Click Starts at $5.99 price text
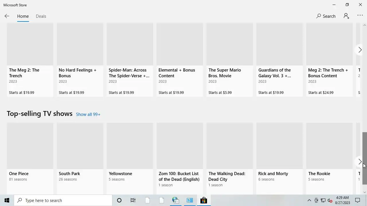The width and height of the screenshot is (367, 206). click(220, 93)
